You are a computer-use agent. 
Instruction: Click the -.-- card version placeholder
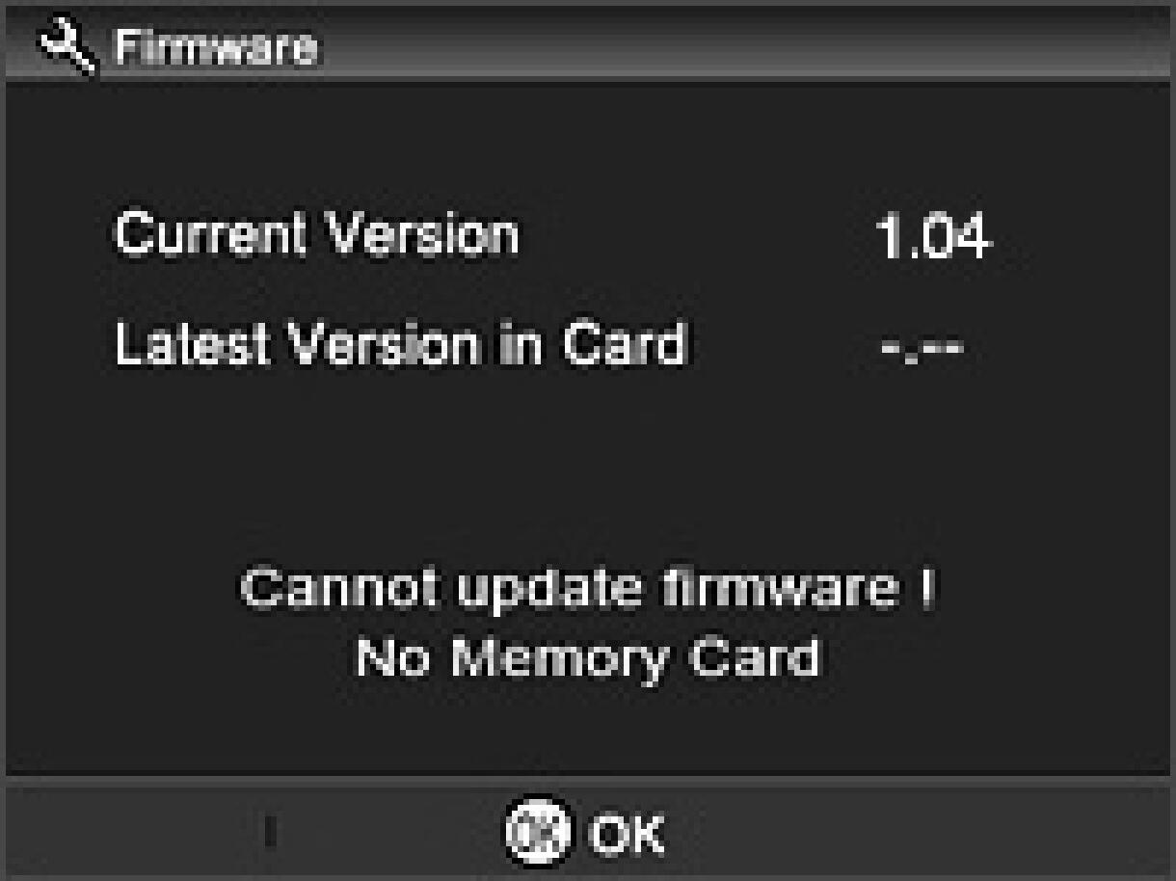[x=922, y=347]
